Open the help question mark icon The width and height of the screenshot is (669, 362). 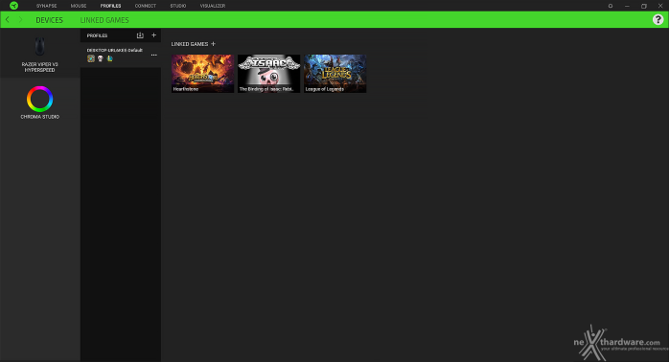pos(657,19)
